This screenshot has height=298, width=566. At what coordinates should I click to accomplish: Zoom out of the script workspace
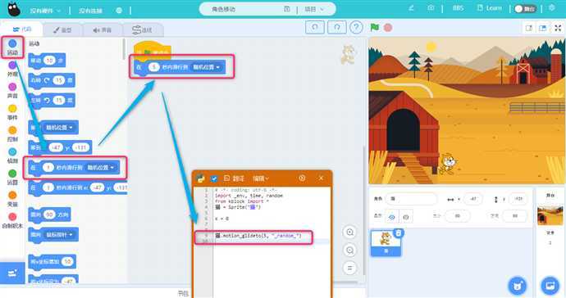click(x=349, y=250)
